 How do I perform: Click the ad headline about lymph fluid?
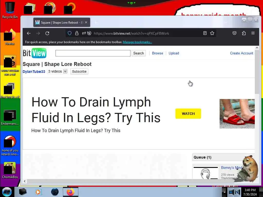click(x=96, y=110)
